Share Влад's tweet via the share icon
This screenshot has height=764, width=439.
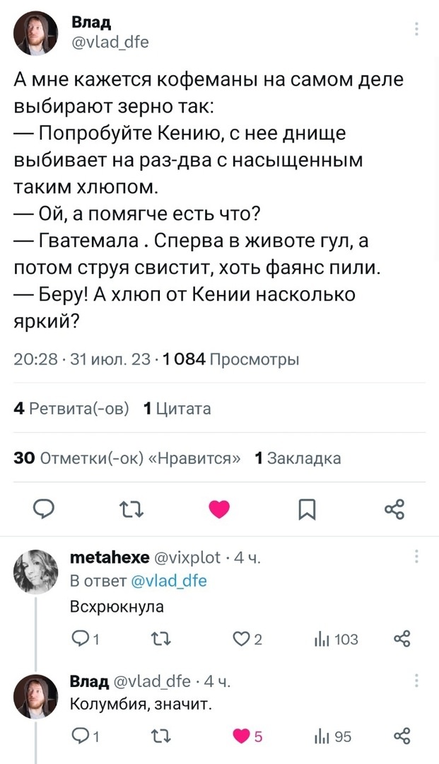(x=394, y=508)
